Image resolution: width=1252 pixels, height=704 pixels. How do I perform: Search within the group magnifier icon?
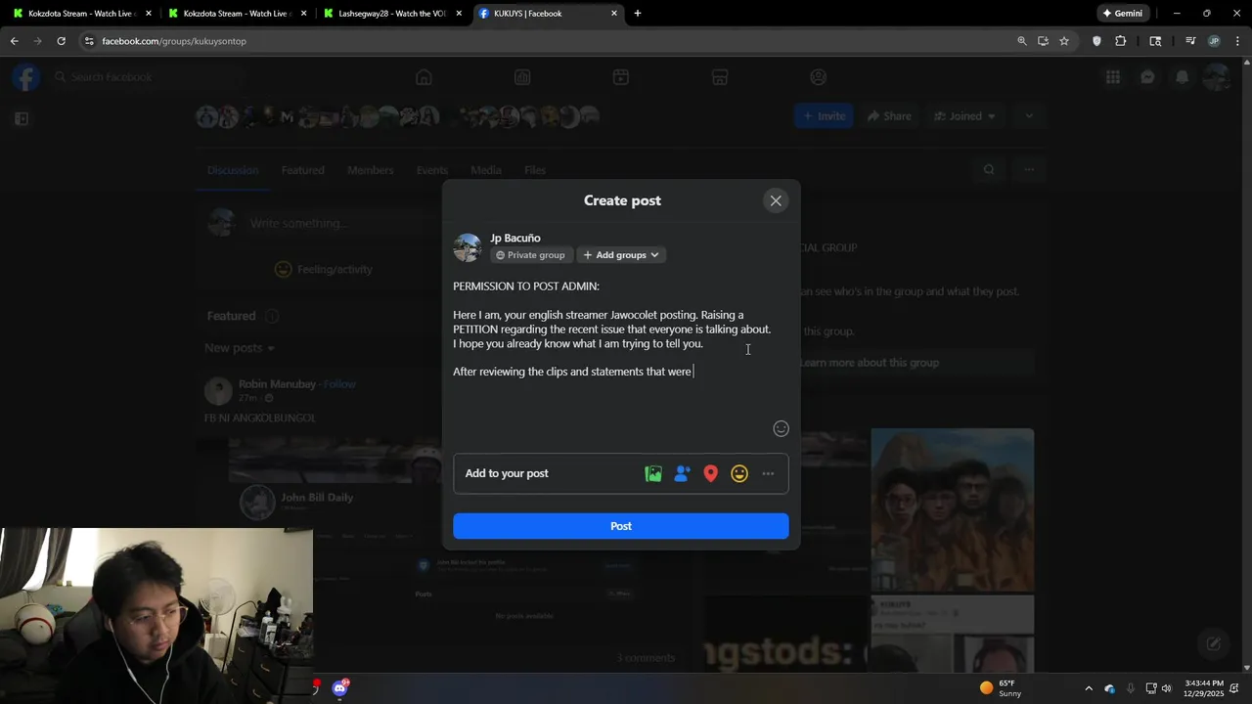coord(989,170)
